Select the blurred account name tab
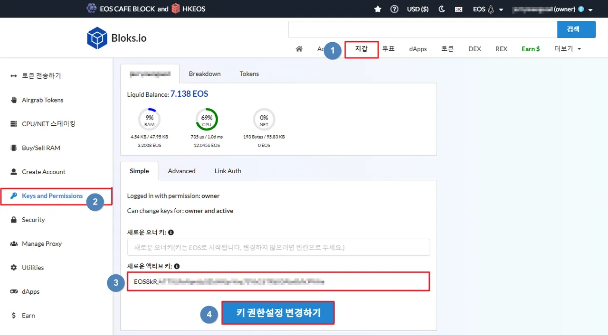The height and width of the screenshot is (335, 608). [x=150, y=74]
